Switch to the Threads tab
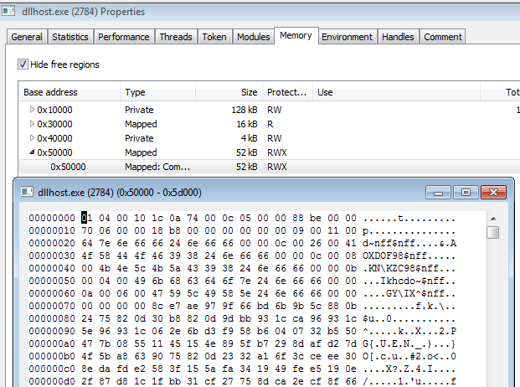The image size is (520, 387). pyautogui.click(x=175, y=37)
